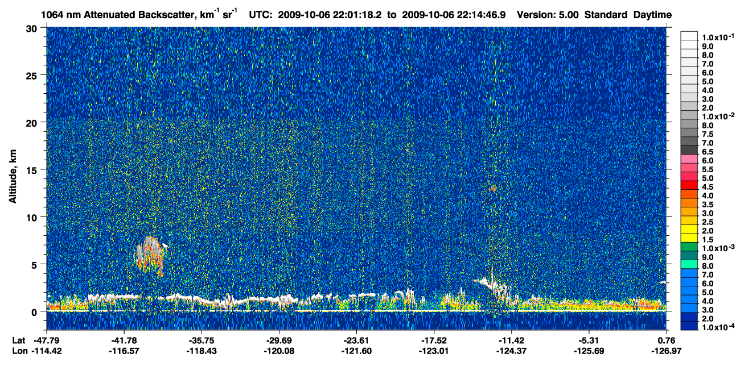
Task: Click the colorbar label '2.5'
Action: (x=708, y=222)
